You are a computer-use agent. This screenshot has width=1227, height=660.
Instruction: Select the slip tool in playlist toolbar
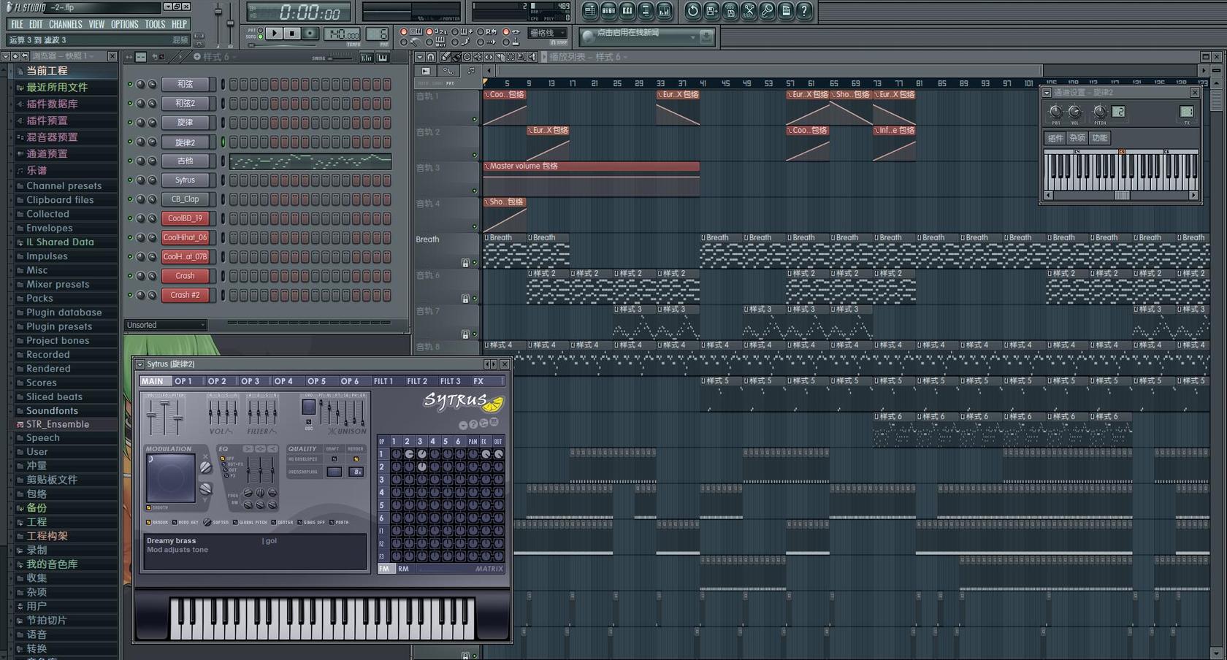(489, 57)
